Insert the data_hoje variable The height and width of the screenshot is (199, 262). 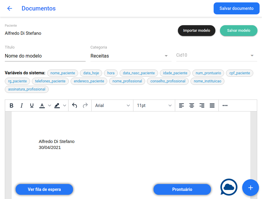click(91, 73)
